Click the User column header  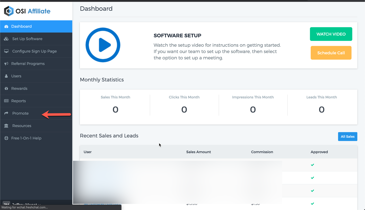[x=88, y=152]
